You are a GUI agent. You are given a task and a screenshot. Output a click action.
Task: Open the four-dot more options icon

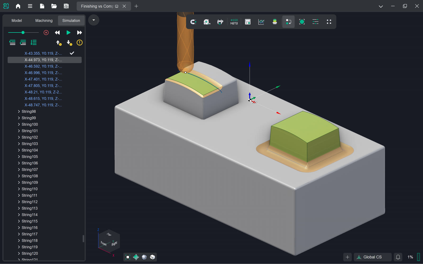coord(329,22)
